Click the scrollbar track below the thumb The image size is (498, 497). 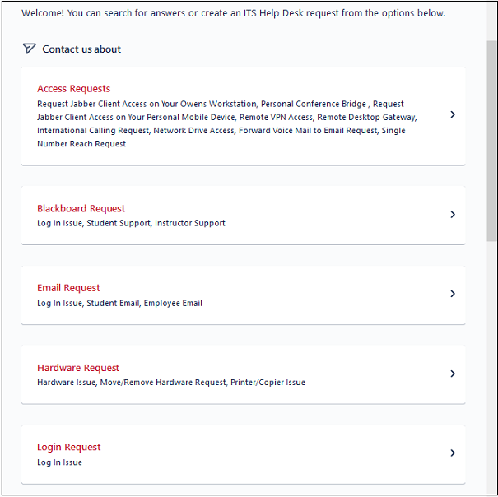click(491, 370)
